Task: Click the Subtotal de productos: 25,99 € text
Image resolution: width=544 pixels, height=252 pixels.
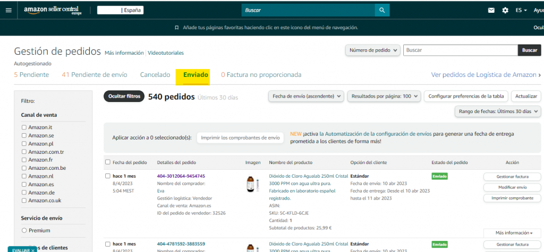Action: pos(300,228)
